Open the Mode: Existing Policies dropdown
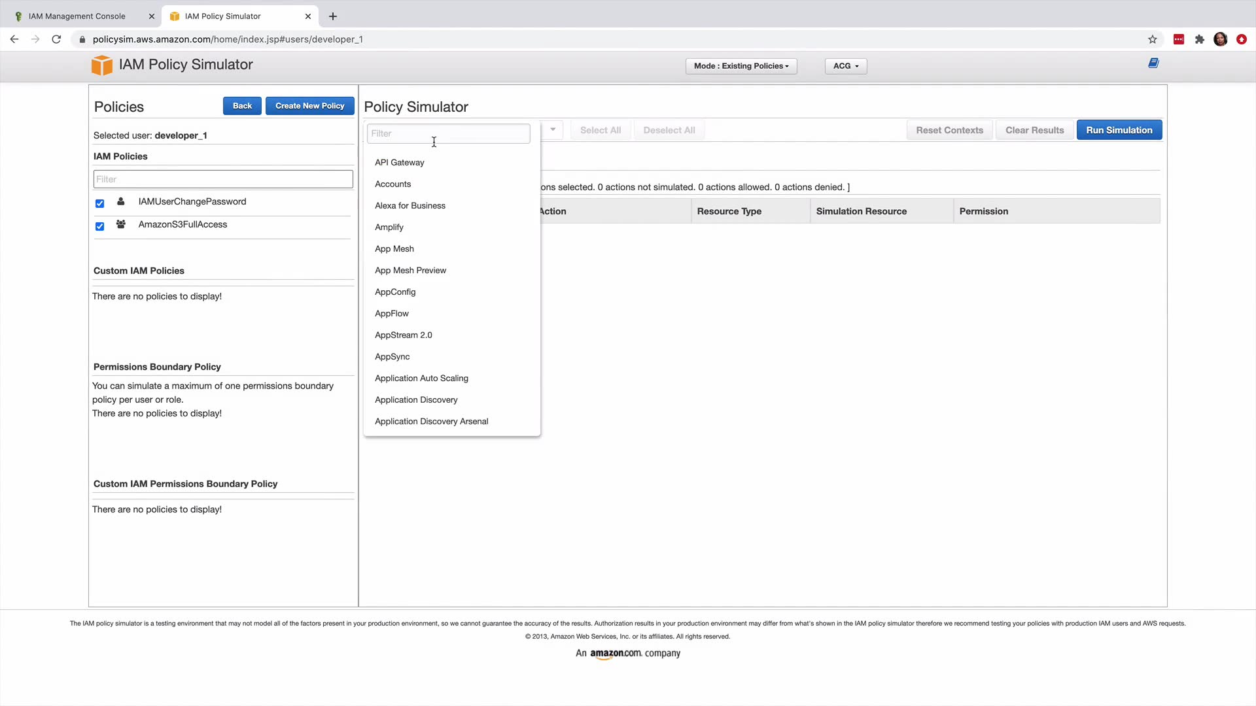This screenshot has height=706, width=1256. click(741, 66)
